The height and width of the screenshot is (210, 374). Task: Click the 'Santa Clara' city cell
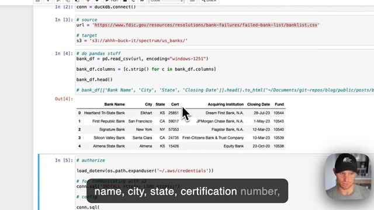(x=142, y=138)
